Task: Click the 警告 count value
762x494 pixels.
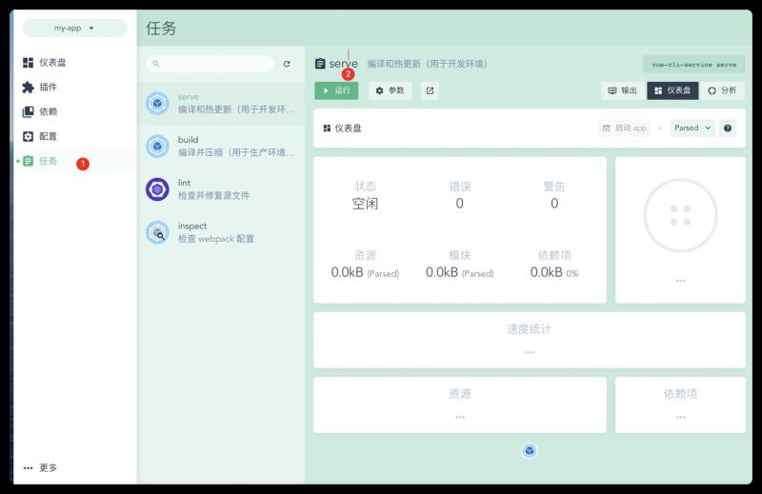Action: (554, 203)
